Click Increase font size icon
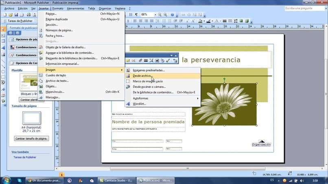The width and height of the screenshot is (328, 184). pos(193,21)
